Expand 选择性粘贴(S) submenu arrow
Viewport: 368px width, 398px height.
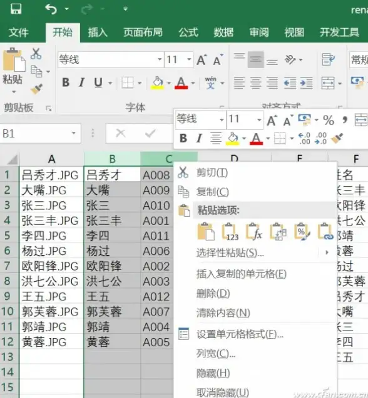point(327,252)
